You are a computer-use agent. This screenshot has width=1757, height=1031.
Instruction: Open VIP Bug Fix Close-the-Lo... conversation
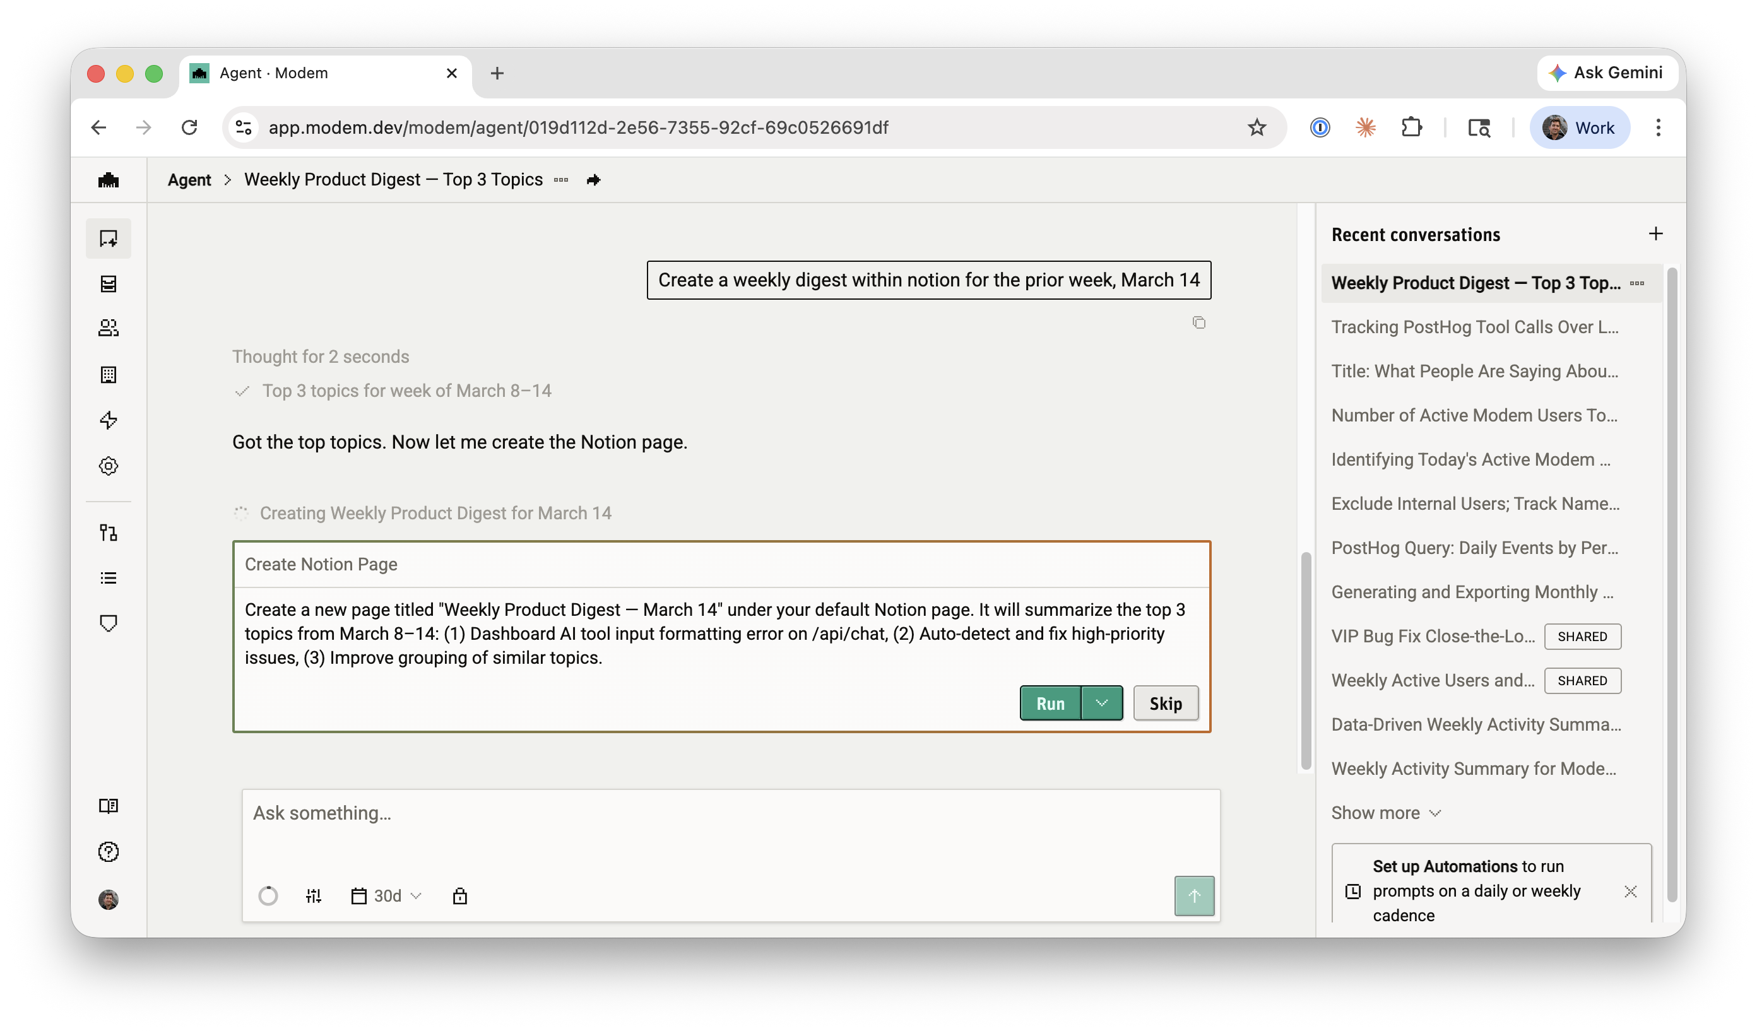coord(1433,636)
